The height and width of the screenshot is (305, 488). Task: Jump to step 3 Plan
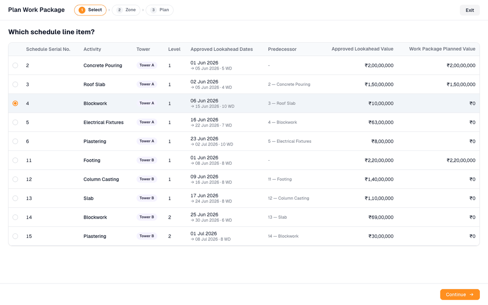[x=159, y=10]
